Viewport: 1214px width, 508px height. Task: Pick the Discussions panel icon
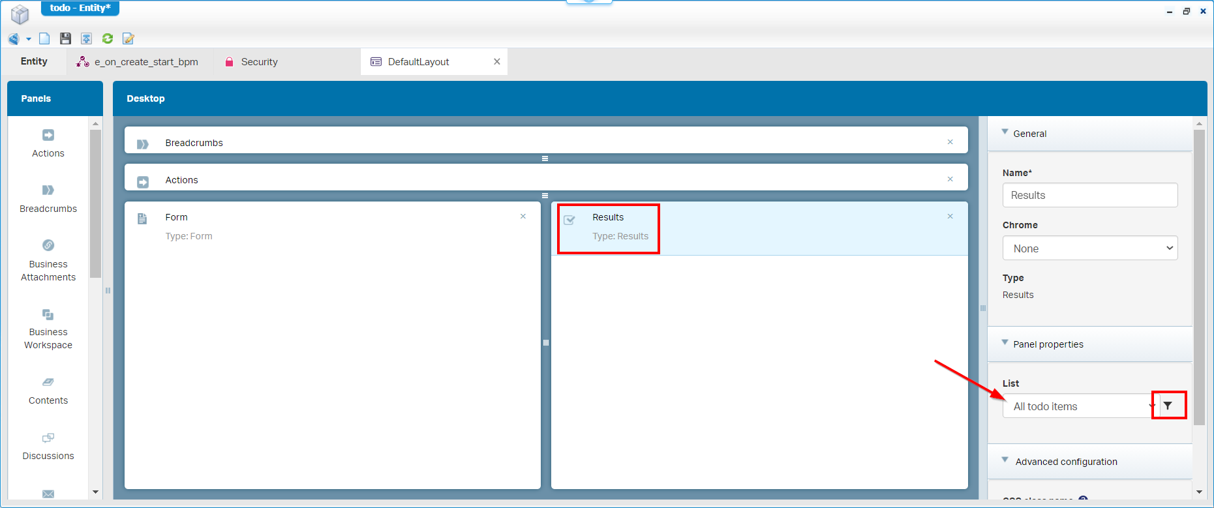(x=48, y=438)
